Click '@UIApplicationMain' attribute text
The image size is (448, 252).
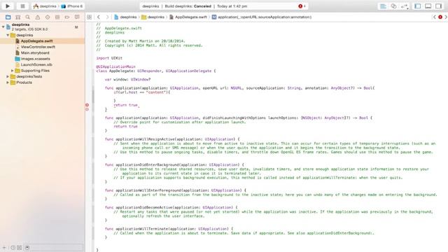click(115, 66)
